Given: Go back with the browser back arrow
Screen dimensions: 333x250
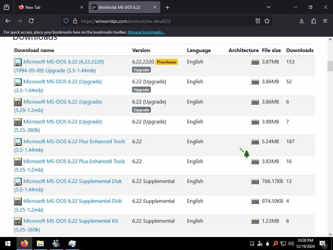Looking at the screenshot, I should pos(8,21).
